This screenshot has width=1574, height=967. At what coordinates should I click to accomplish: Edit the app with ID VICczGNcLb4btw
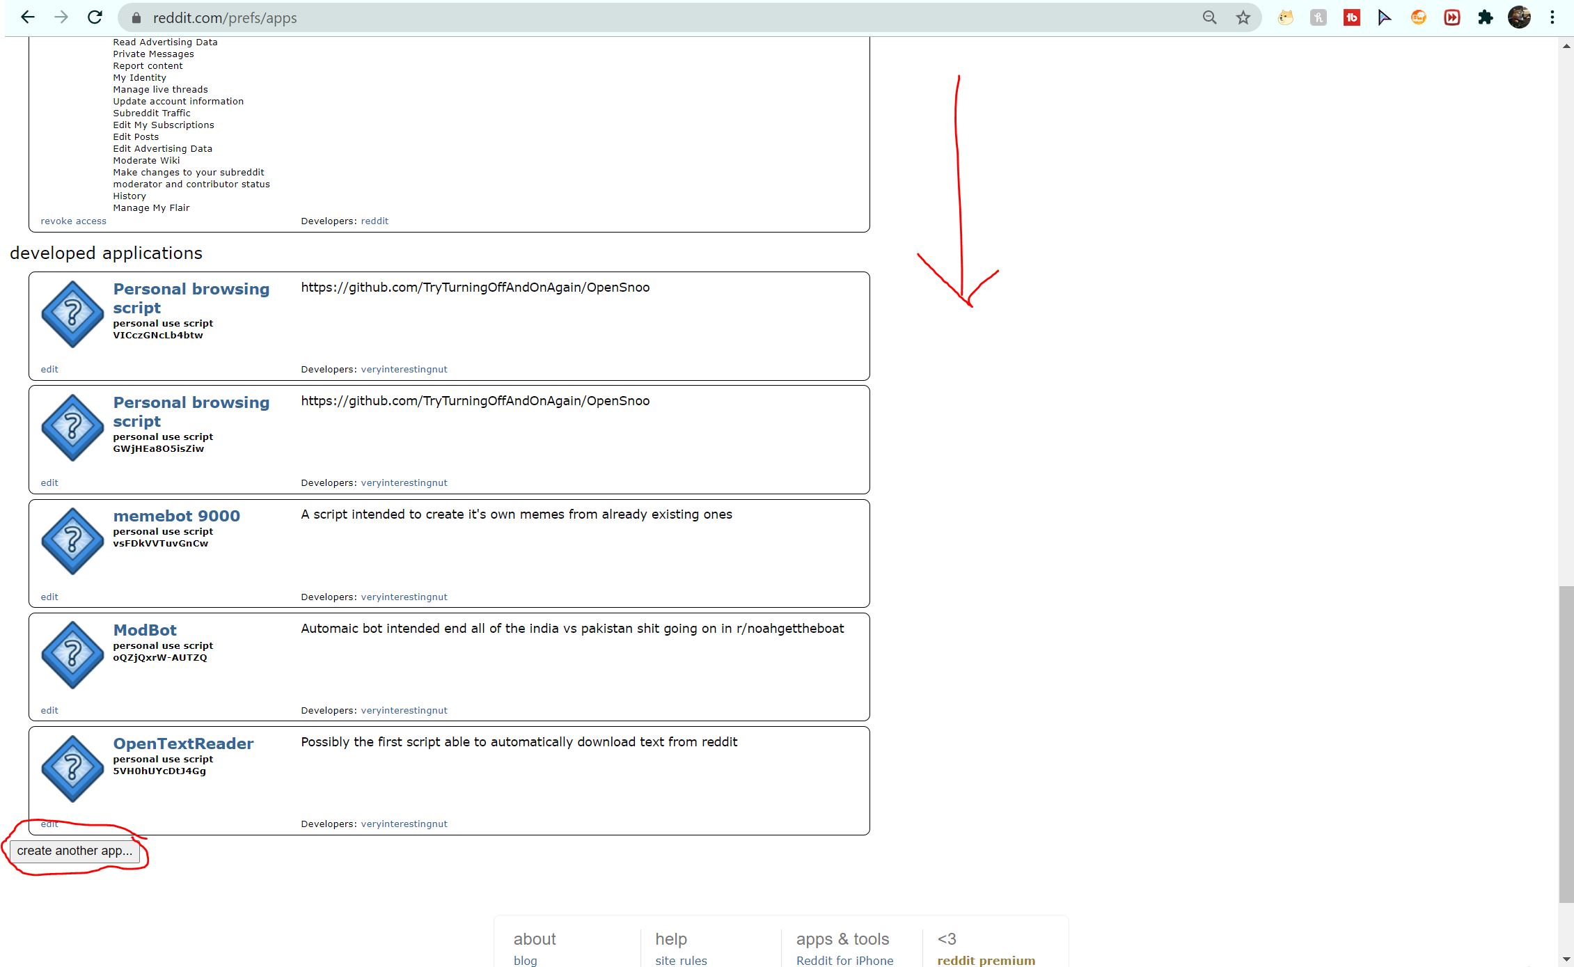click(x=49, y=369)
